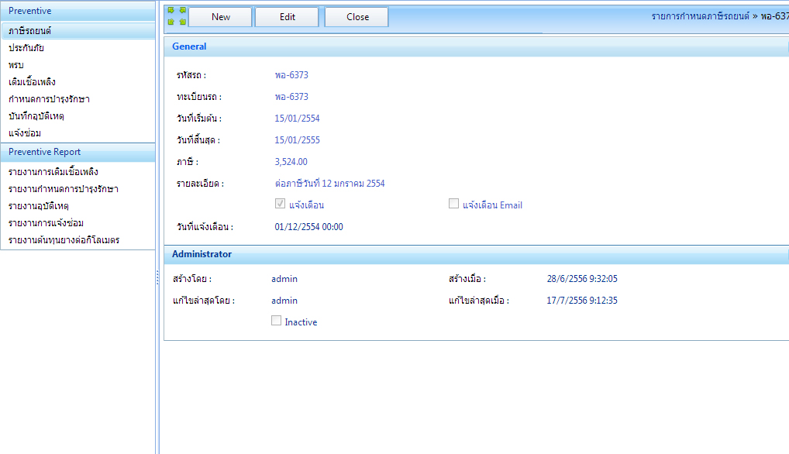789x454 pixels.
Task: Click tax amount 3,524.00
Action: tap(291, 161)
